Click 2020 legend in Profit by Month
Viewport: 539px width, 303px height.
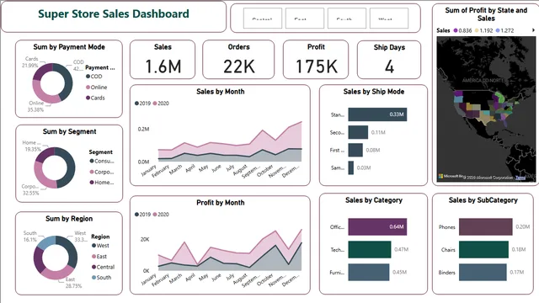[x=161, y=215]
